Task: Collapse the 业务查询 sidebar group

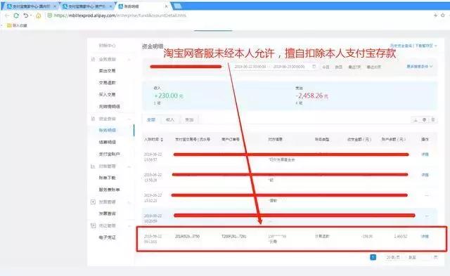Action: point(129,60)
